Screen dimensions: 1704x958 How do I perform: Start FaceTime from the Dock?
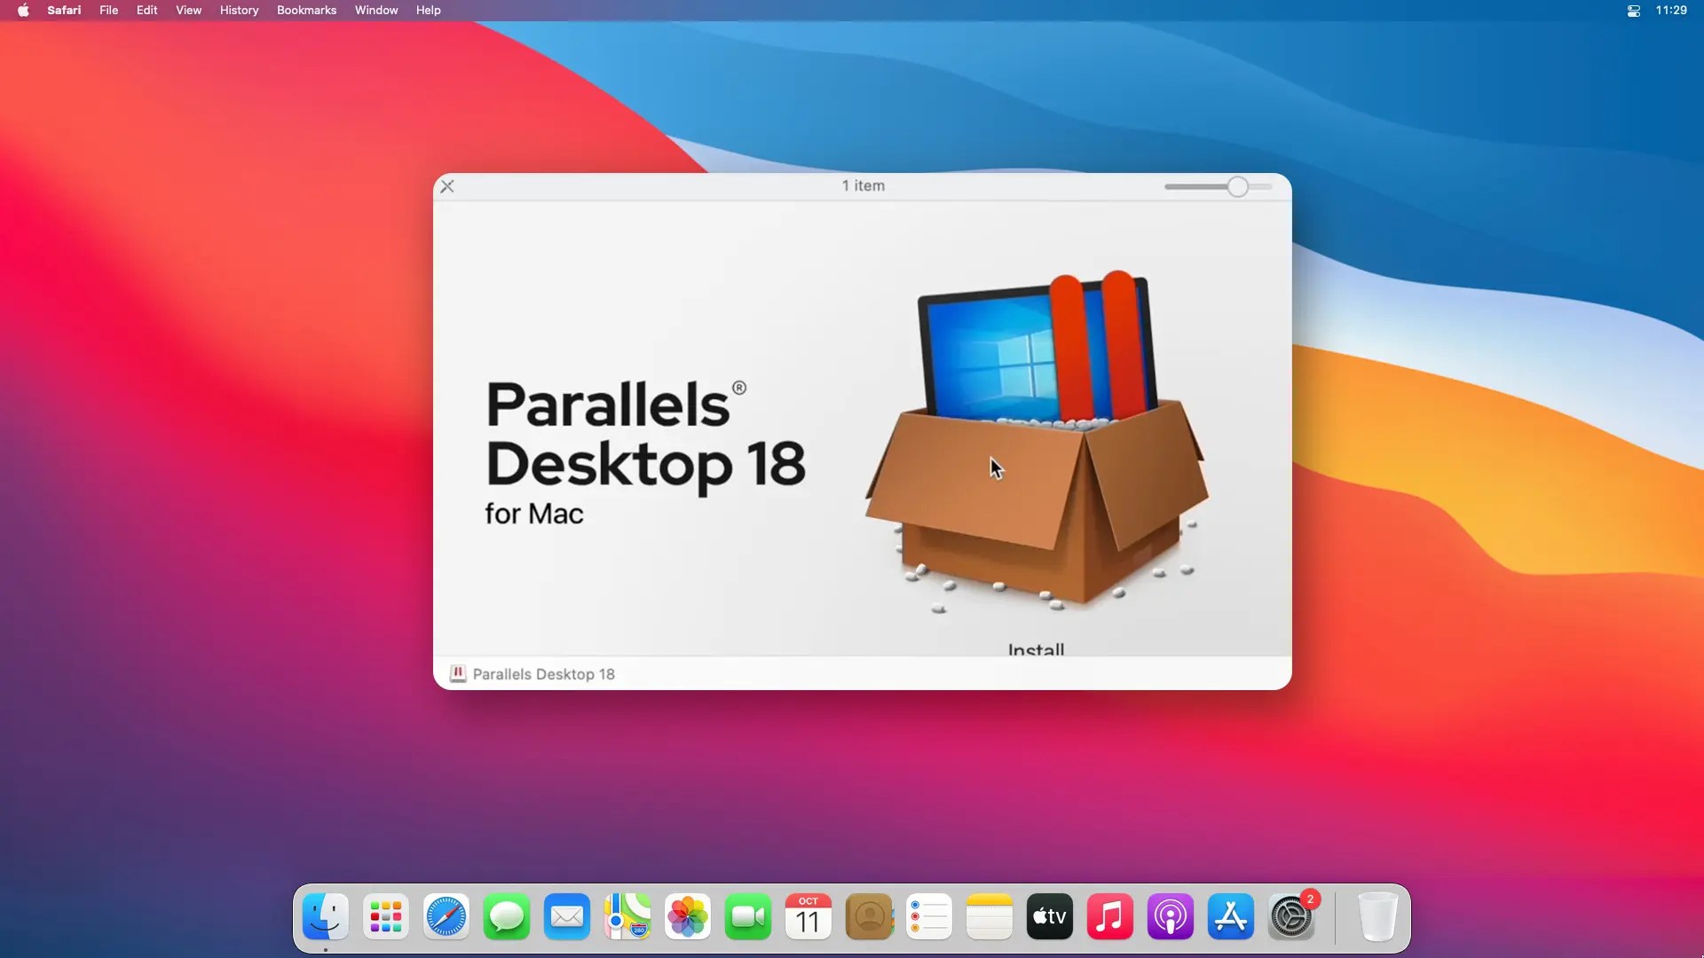(x=747, y=918)
